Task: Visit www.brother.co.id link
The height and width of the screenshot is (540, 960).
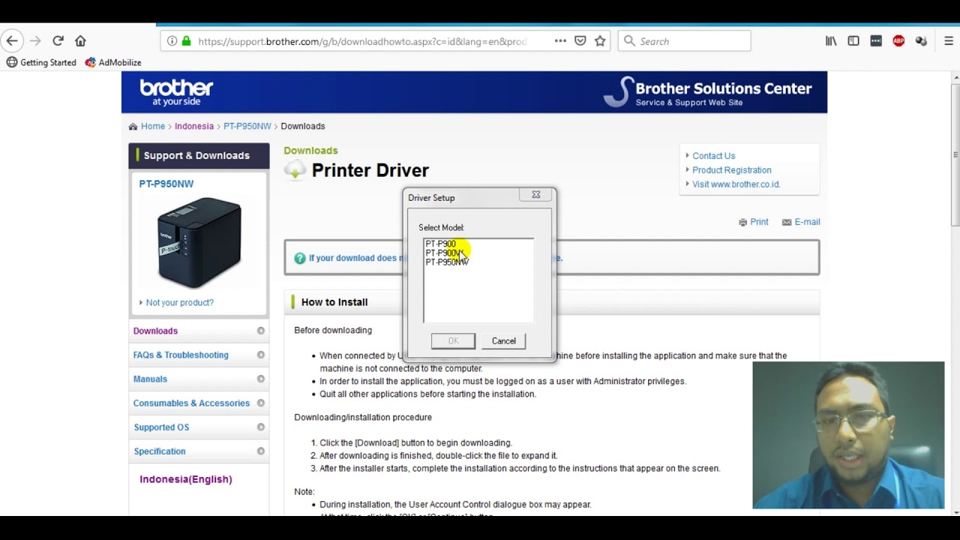Action: 736,184
